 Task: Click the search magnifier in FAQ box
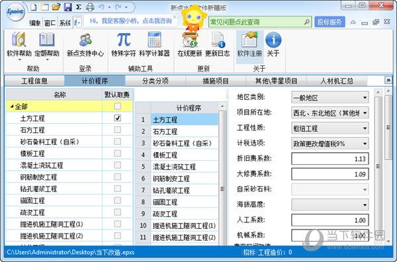(306, 22)
